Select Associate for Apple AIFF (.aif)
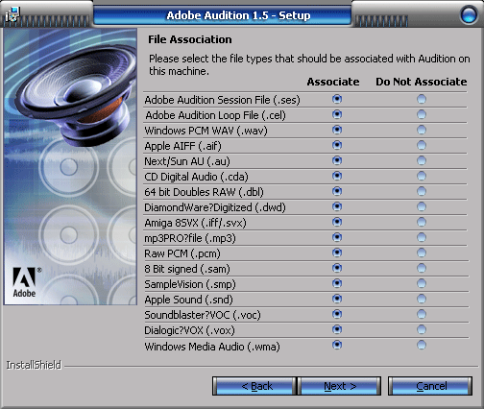This screenshot has height=409, width=484. tap(337, 145)
